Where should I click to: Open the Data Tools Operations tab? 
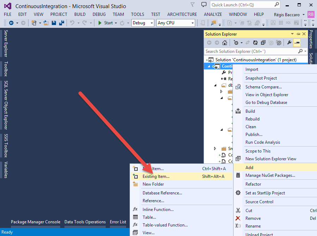pos(85,222)
